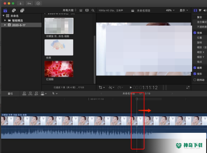The width and height of the screenshot is (207, 153).
Task: Toggle the 变形 checkbox
Action: (195, 74)
